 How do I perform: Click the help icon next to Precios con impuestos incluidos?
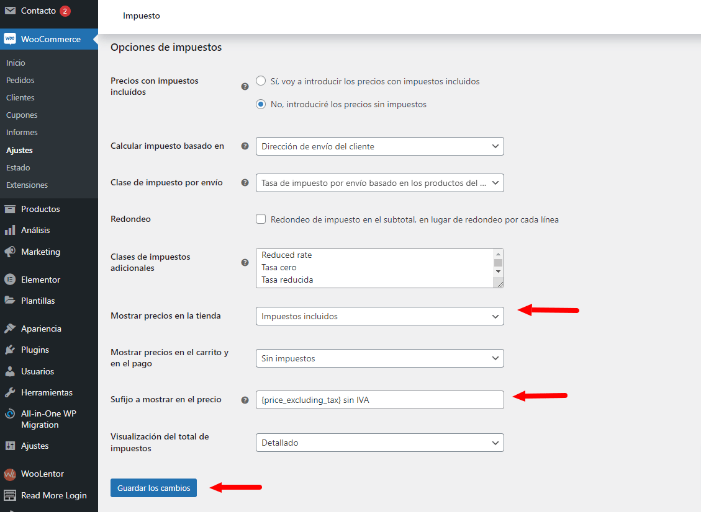pos(245,87)
